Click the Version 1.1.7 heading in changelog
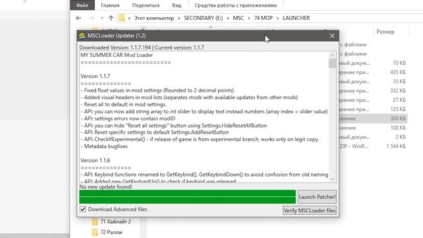 click(95, 77)
